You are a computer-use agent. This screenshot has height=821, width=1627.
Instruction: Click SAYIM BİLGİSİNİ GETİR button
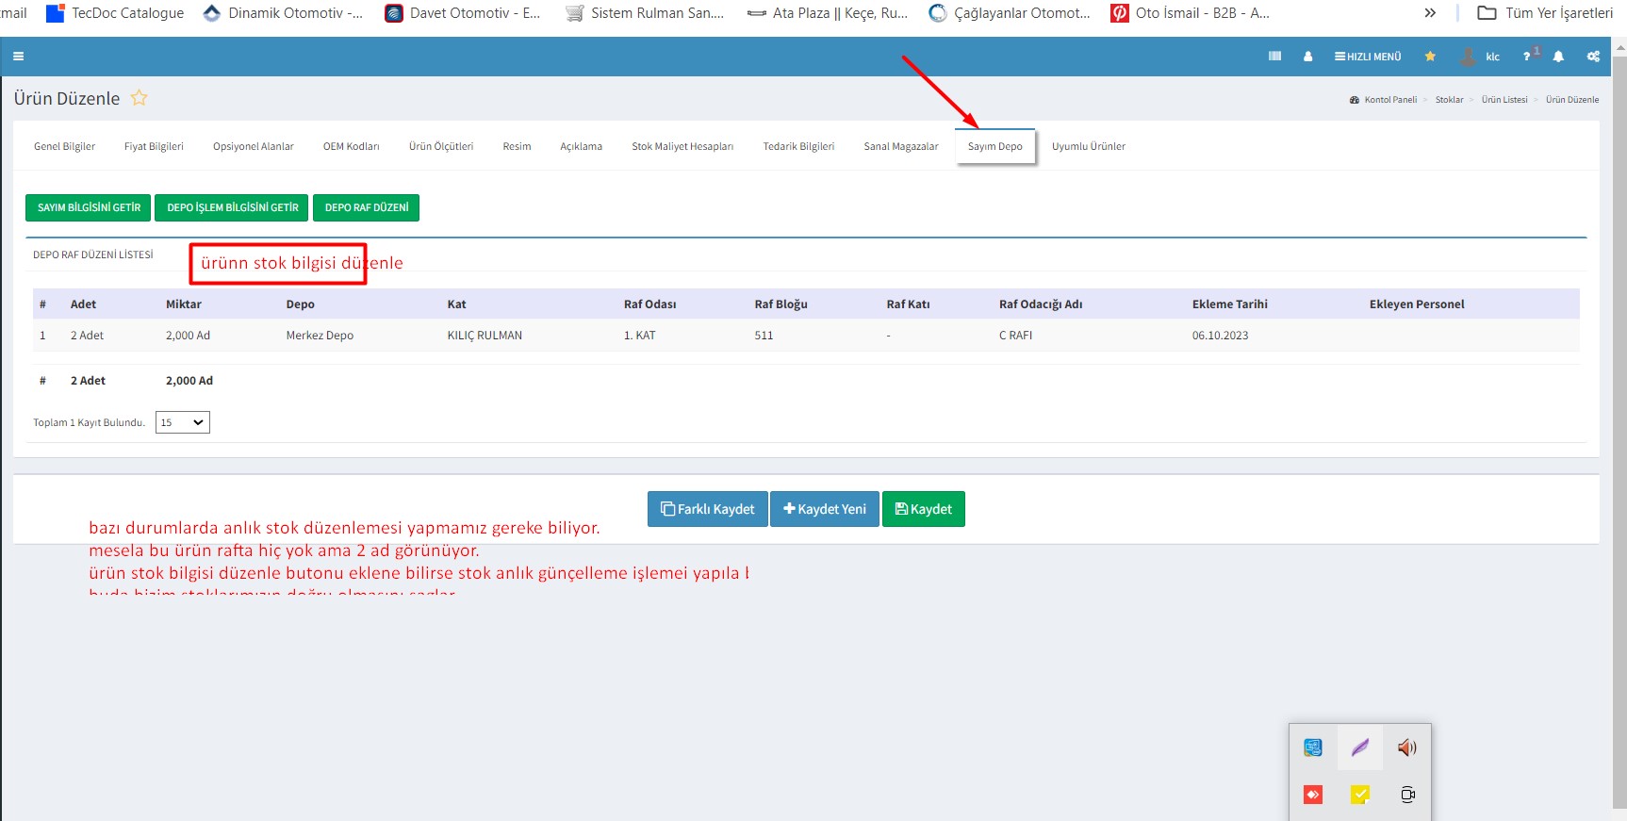pos(89,207)
